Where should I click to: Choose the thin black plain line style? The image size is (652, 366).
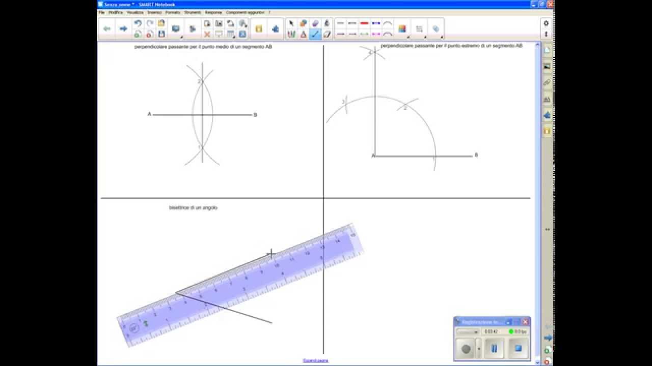coord(341,23)
